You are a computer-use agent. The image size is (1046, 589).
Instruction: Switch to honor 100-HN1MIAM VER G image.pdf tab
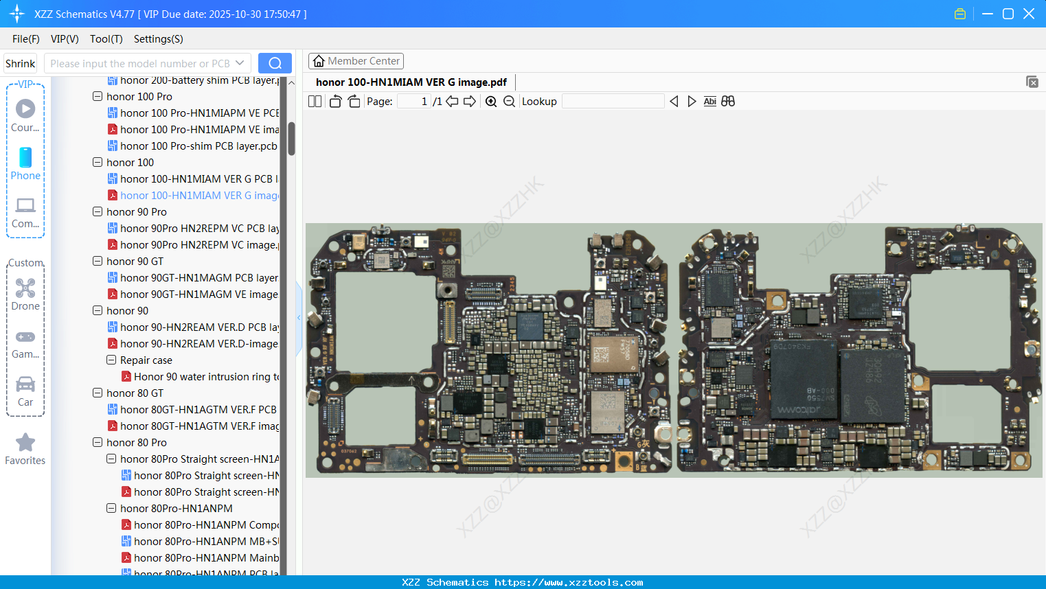click(411, 82)
